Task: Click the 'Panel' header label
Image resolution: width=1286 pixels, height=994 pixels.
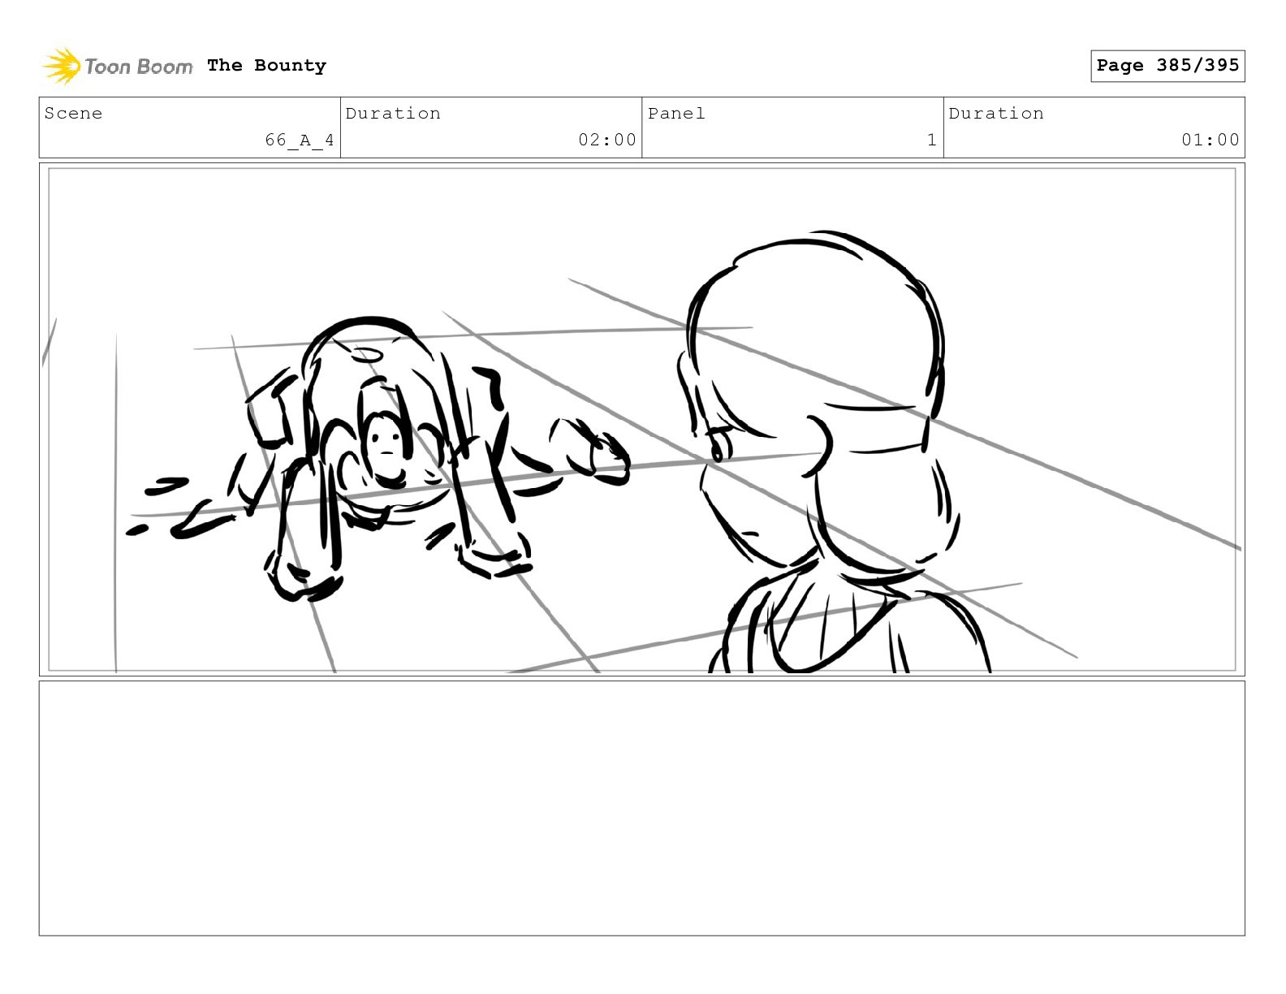Action: click(x=676, y=114)
